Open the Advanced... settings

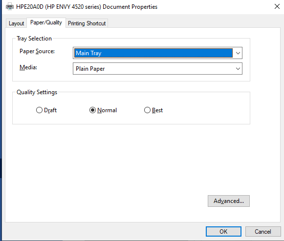[x=229, y=201]
